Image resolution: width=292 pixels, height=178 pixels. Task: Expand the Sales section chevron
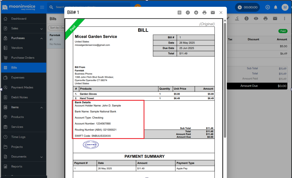(42, 29)
